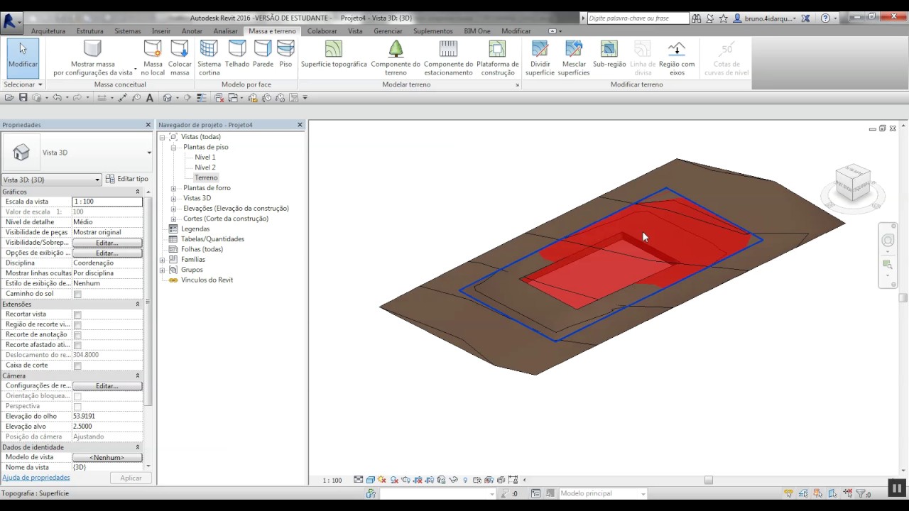Toggle sun path icon in view bar
Viewport: 909px width, 511px height.
tap(382, 480)
